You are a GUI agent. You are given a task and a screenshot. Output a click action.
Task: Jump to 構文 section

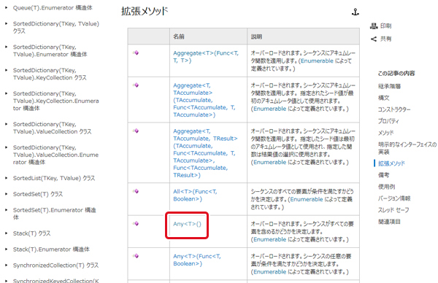click(x=383, y=98)
